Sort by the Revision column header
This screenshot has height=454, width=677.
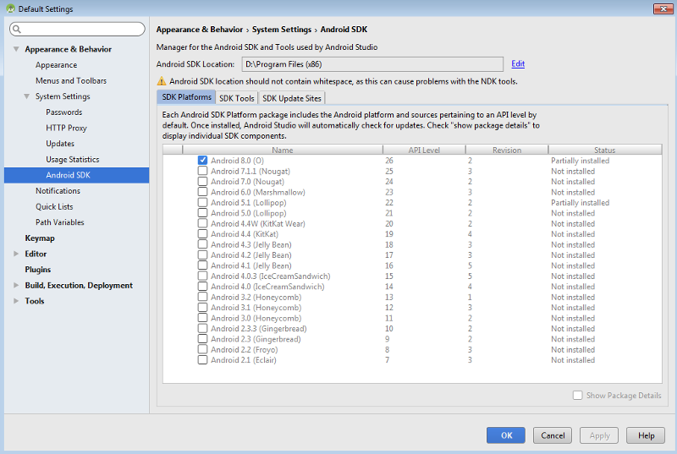coord(507,150)
